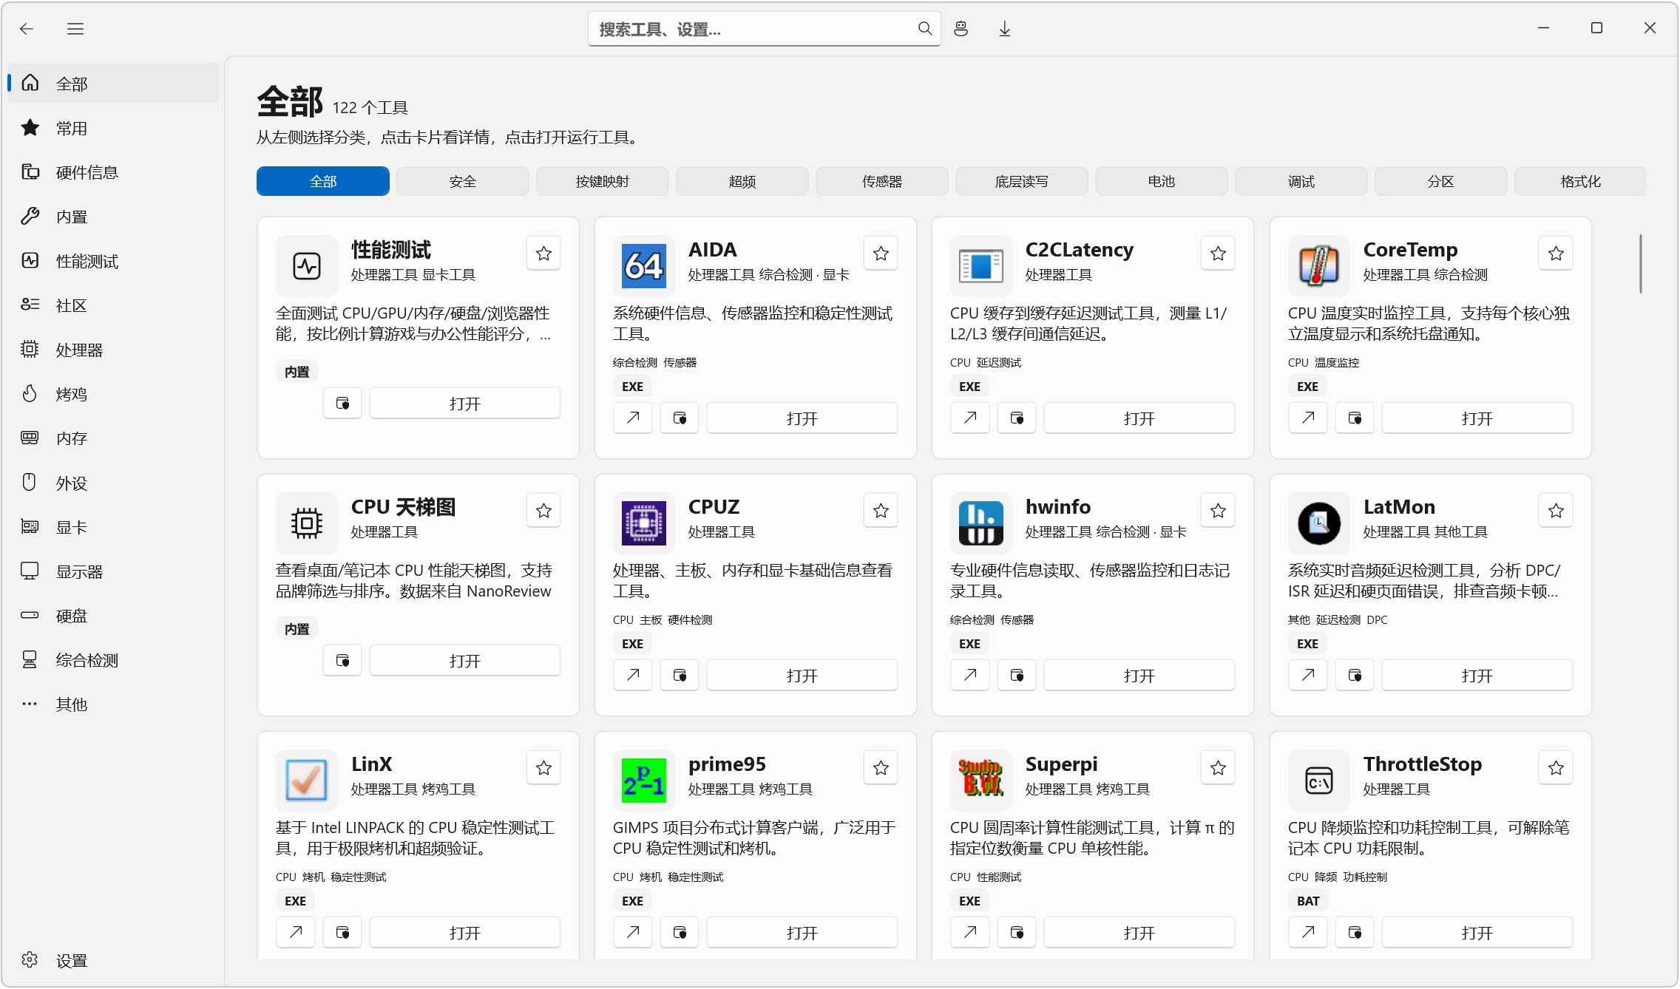Viewport: 1680px width, 989px height.
Task: Select the 安全 filter tab
Action: tap(463, 182)
